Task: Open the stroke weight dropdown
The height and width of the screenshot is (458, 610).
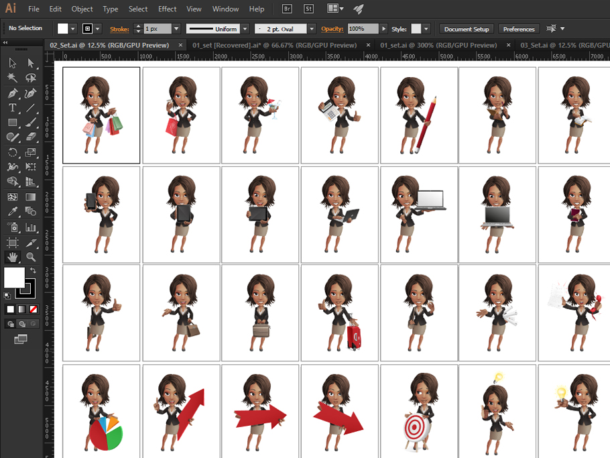Action: [176, 29]
